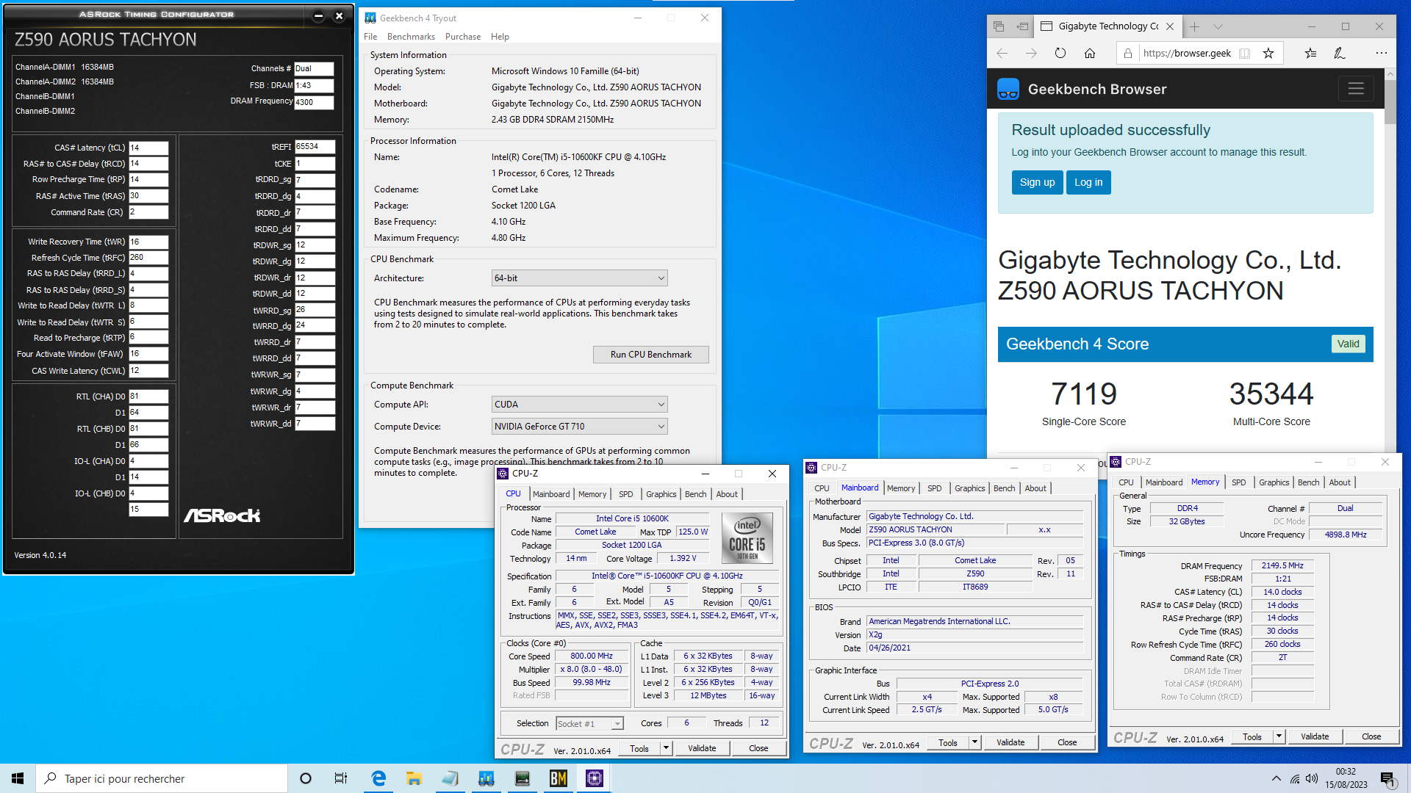1411x793 pixels.
Task: Add page to favorites star
Action: (x=1268, y=53)
